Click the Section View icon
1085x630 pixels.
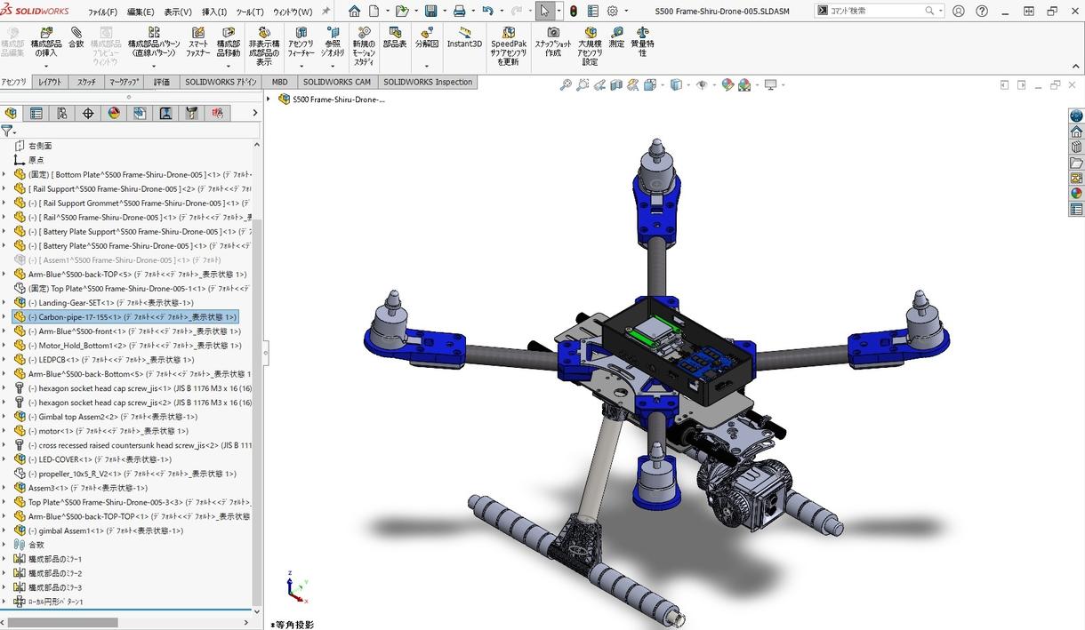615,84
